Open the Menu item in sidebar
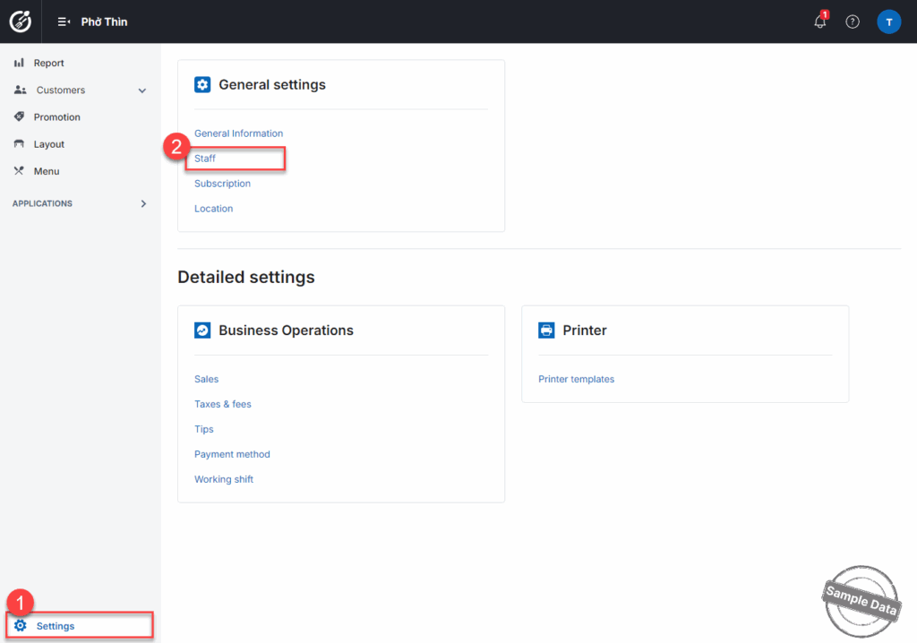Viewport: 917px width, 643px height. point(47,171)
